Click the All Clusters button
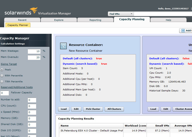This screenshot has width=192, height=137. click(x=114, y=109)
